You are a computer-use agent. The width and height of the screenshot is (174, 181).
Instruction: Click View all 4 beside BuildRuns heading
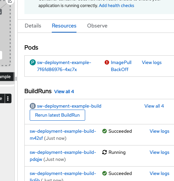[64, 92]
